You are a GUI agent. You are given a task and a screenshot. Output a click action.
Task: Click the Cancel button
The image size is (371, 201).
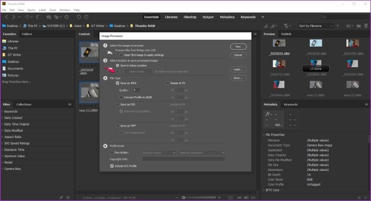[238, 55]
